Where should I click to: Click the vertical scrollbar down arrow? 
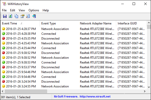(x=149, y=87)
